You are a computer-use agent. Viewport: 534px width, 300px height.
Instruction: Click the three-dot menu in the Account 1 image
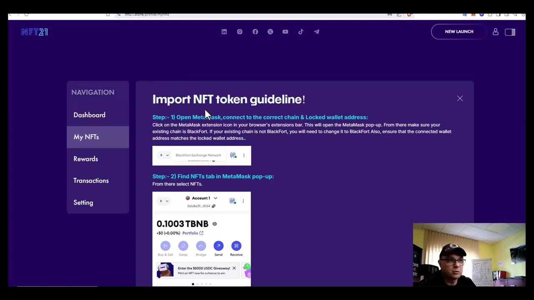point(243,201)
